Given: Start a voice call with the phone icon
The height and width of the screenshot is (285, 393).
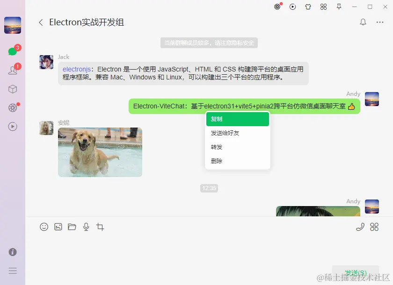Looking at the screenshot, I should click(x=360, y=227).
